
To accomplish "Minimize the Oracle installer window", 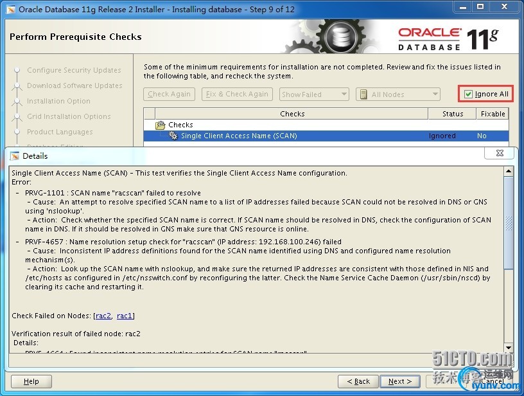I will tap(463, 7).
